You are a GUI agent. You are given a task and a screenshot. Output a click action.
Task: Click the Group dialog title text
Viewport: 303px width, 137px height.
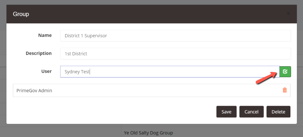tap(21, 14)
